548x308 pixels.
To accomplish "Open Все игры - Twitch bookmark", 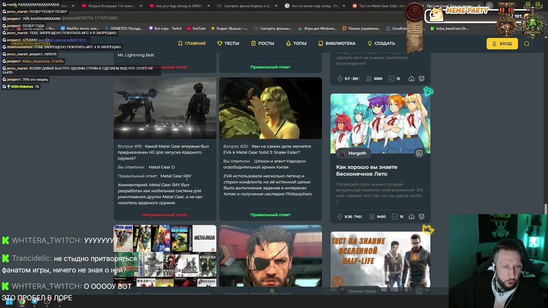I will click(x=165, y=29).
